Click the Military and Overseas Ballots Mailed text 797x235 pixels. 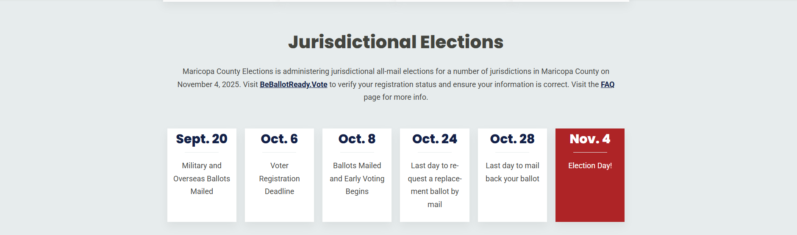click(x=202, y=178)
